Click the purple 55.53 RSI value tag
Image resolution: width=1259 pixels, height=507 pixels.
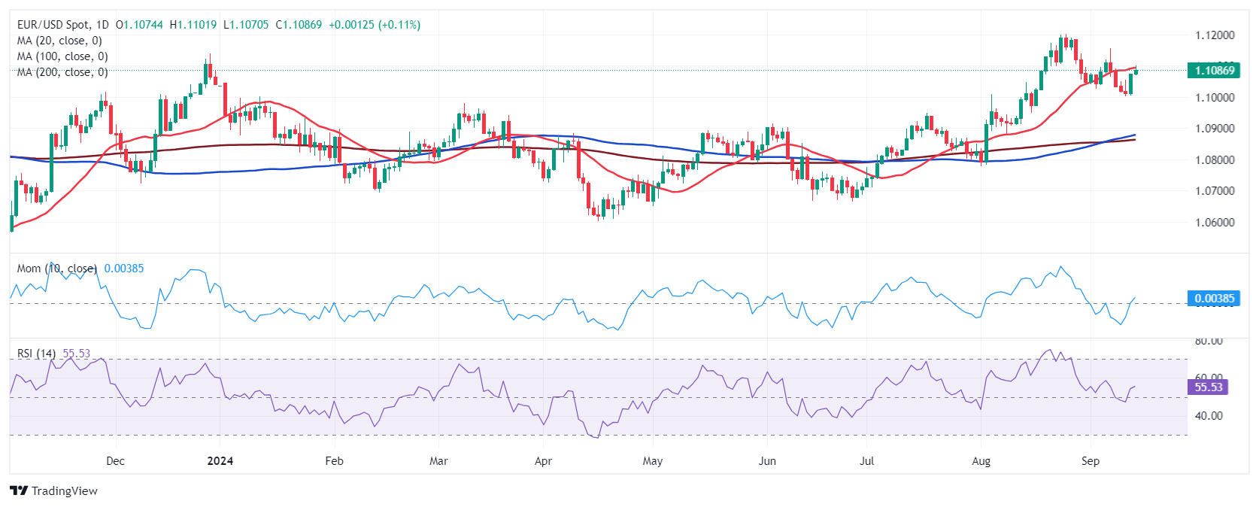(1209, 387)
